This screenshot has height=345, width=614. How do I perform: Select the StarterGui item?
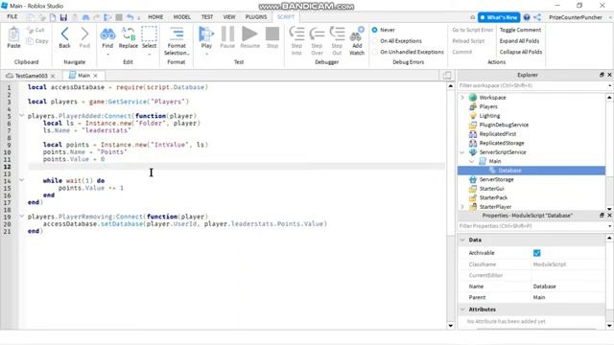(492, 189)
